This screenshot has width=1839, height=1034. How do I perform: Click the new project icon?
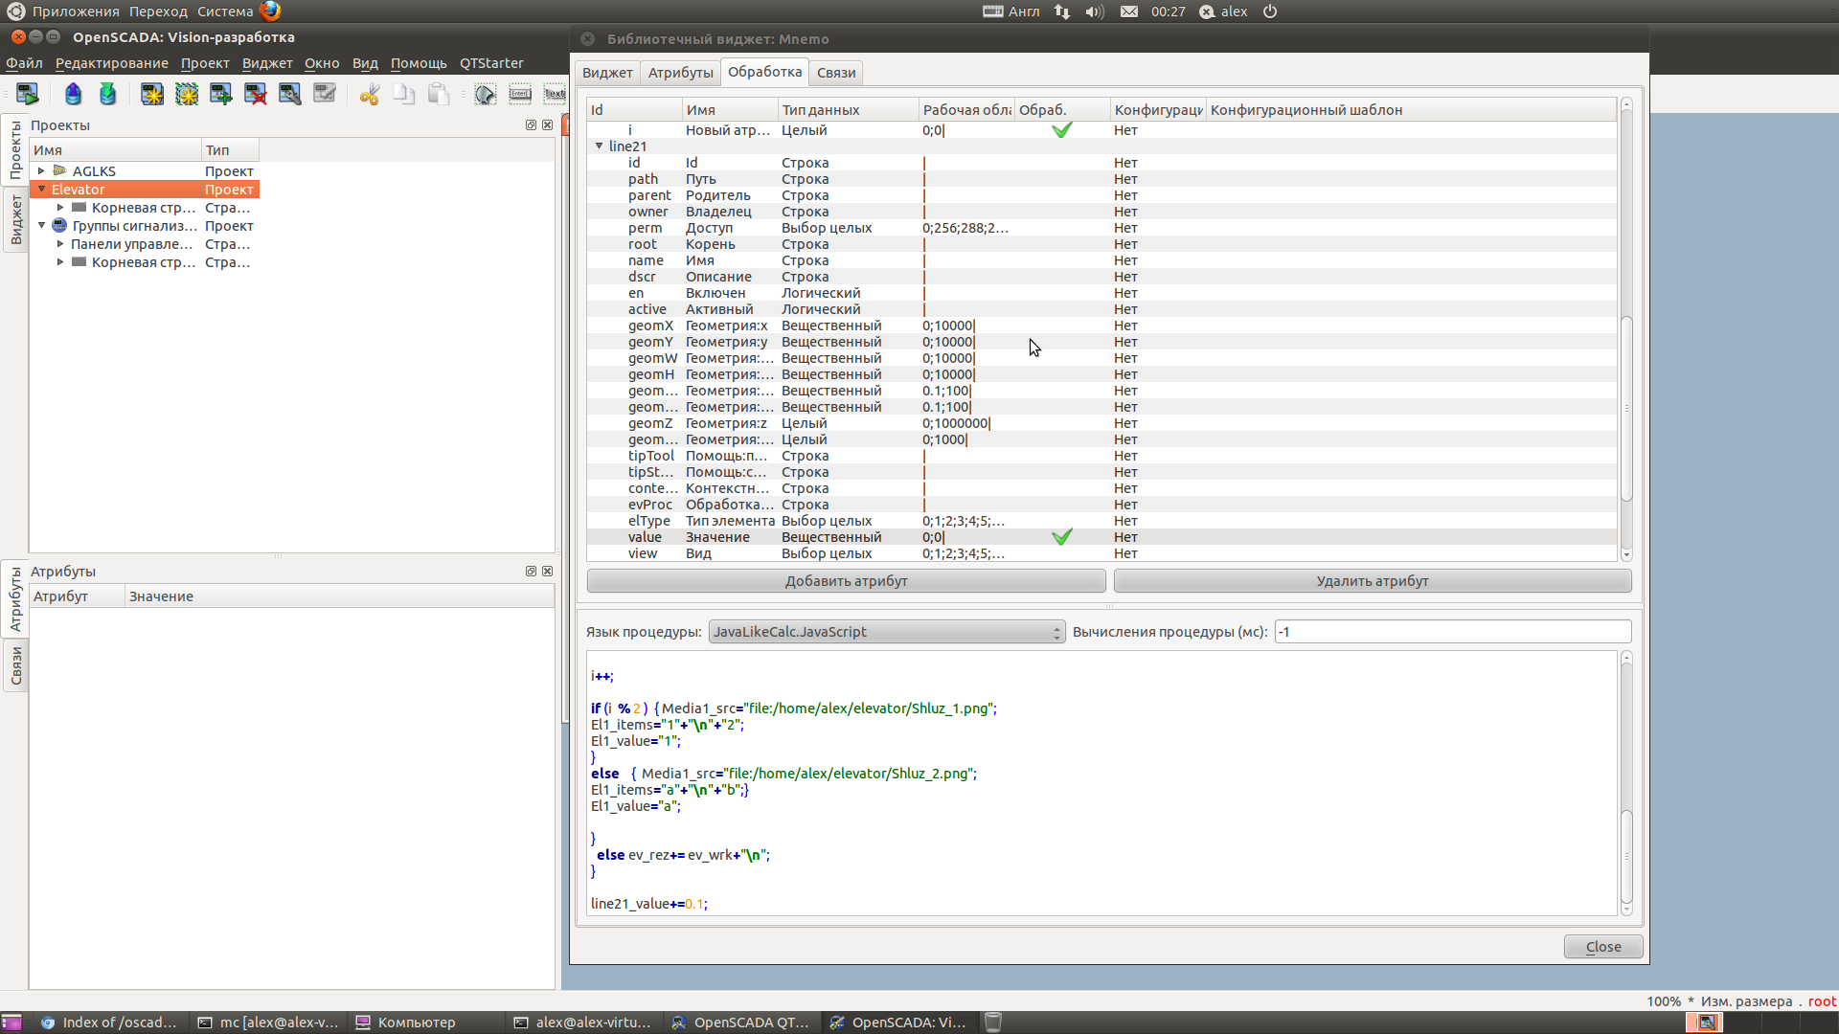click(151, 93)
